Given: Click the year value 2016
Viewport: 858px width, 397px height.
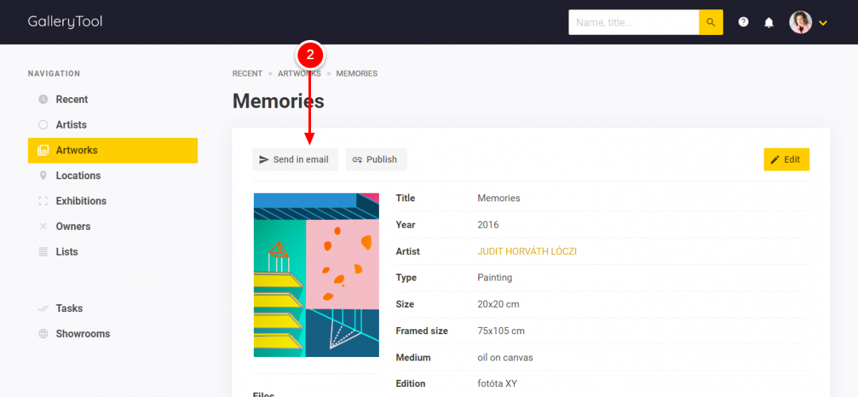Looking at the screenshot, I should click(x=488, y=224).
